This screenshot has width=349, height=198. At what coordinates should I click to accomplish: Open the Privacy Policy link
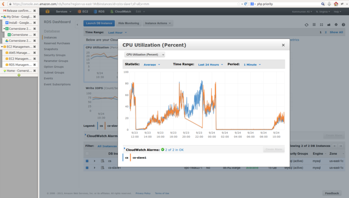tap(143, 194)
